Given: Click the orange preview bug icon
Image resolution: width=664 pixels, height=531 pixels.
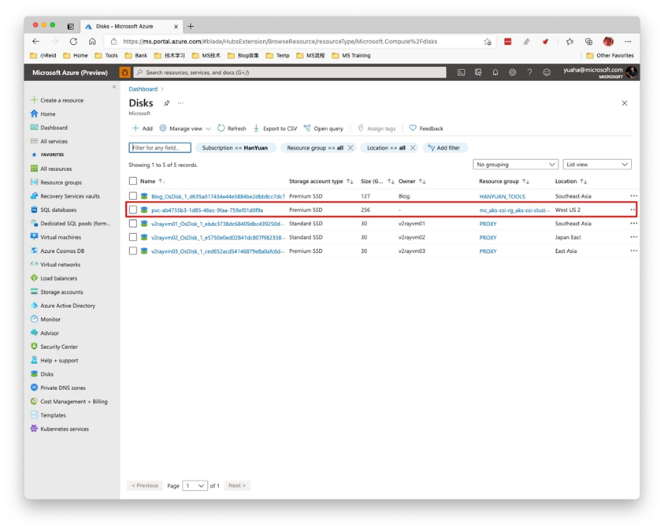Looking at the screenshot, I should (x=124, y=72).
